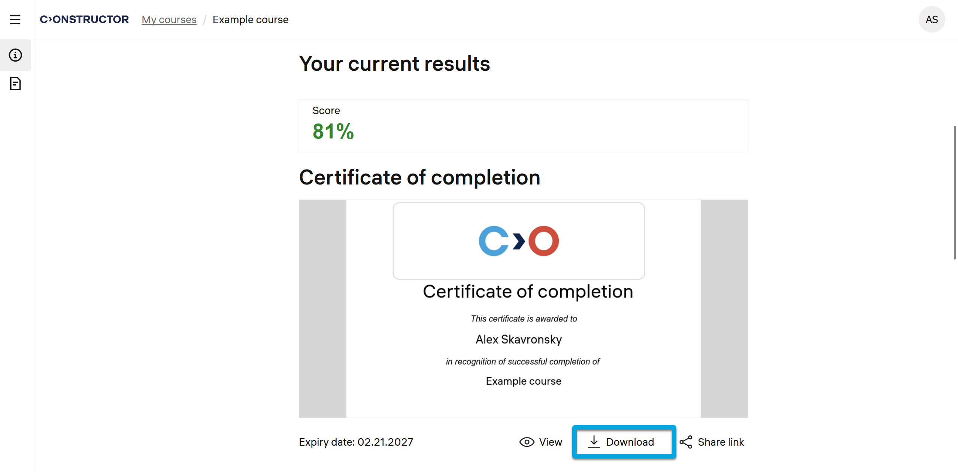Click the Constructor logo
958x476 pixels.
pyautogui.click(x=84, y=19)
